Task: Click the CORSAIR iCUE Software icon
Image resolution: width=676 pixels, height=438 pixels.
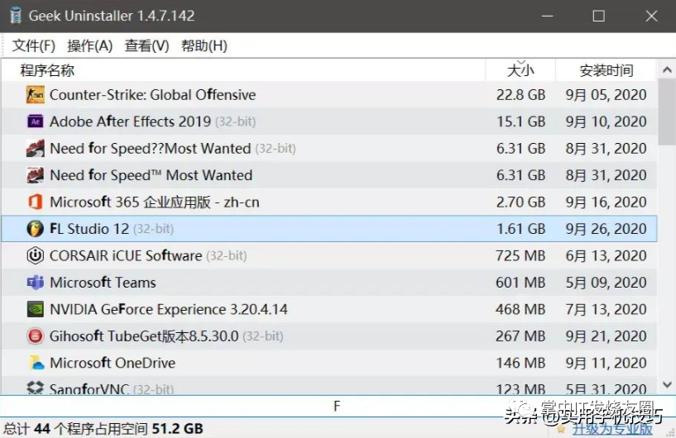Action: (x=35, y=255)
